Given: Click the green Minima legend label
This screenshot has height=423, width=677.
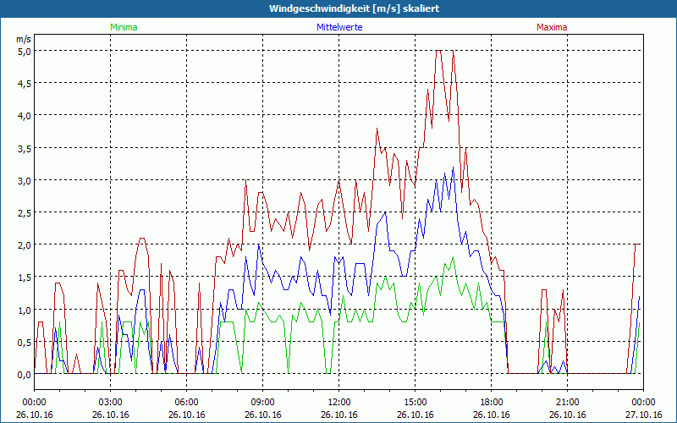Looking at the screenshot, I should (x=123, y=27).
